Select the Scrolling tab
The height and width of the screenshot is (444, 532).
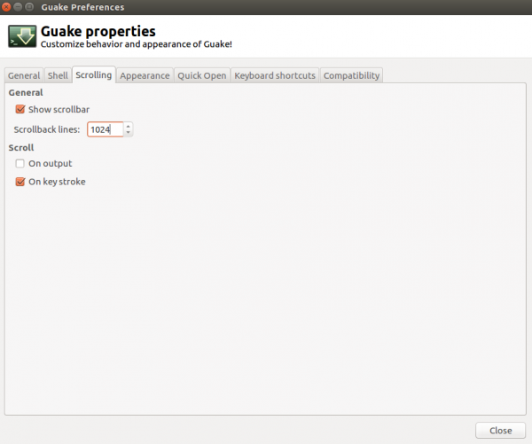(x=93, y=75)
